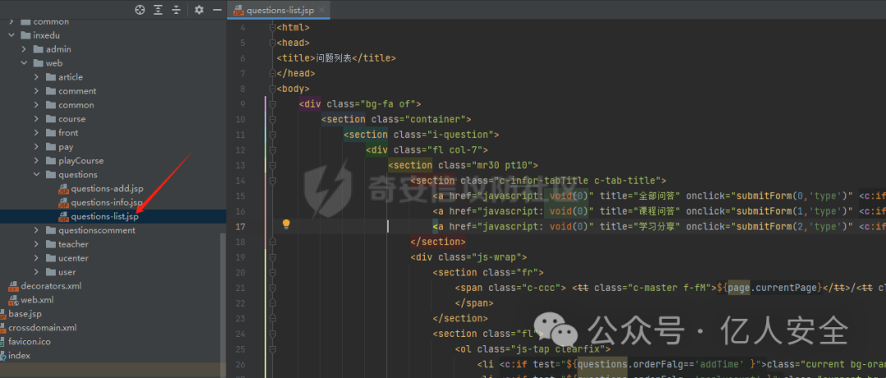Expand the playCourse folder

[37, 161]
